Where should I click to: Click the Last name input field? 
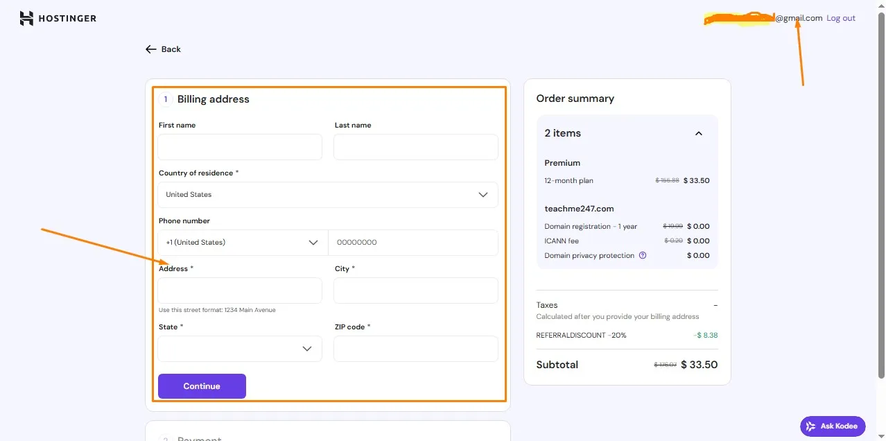(x=415, y=147)
